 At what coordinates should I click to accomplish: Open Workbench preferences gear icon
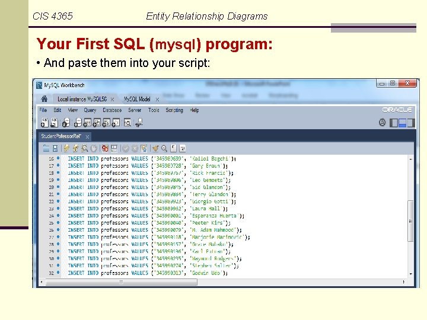(383, 123)
